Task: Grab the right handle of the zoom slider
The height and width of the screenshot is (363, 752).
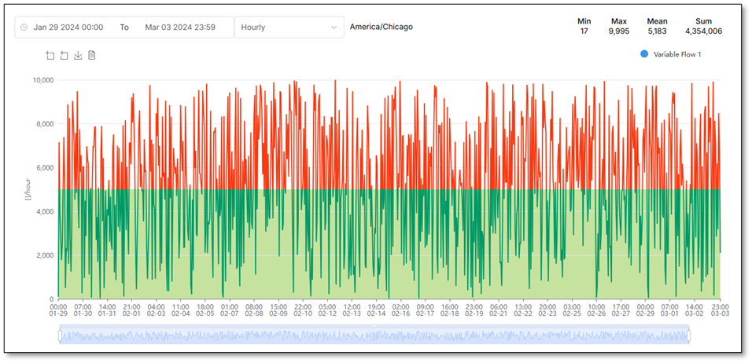Action: [x=689, y=335]
